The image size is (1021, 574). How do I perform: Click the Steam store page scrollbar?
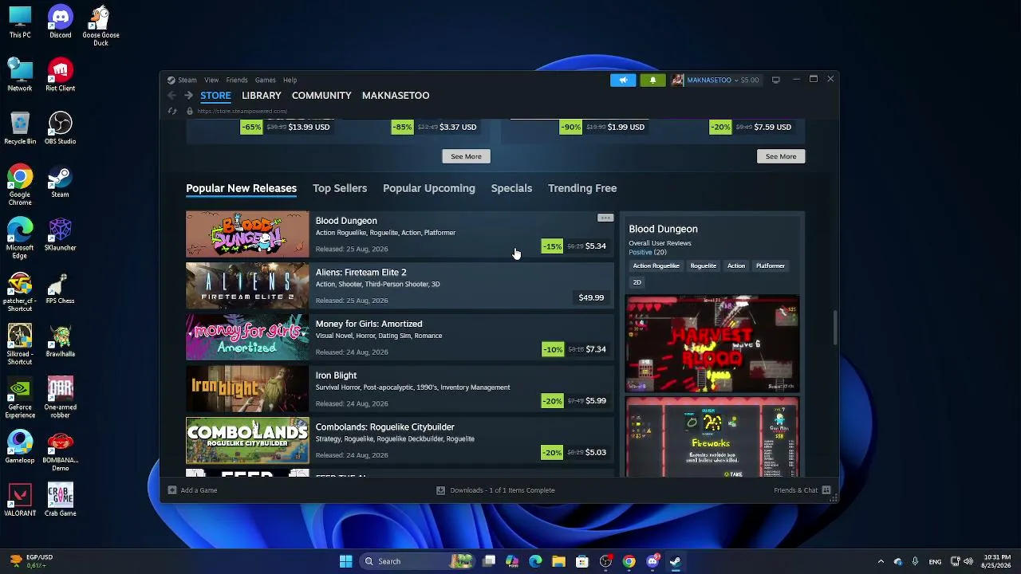coord(834,328)
